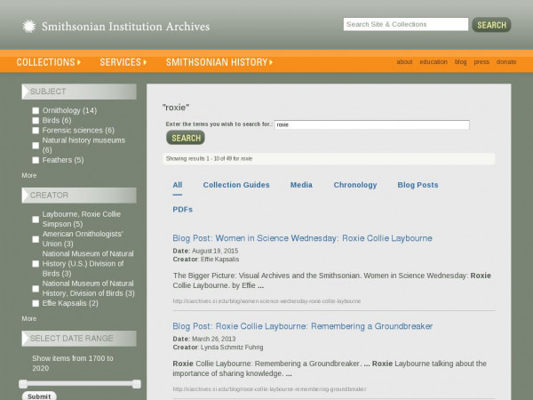The image size is (533, 400).
Task: Check the Birds (6) subject filter
Action: pyautogui.click(x=36, y=120)
